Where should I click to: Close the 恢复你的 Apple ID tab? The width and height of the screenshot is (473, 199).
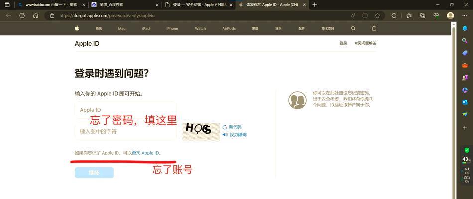(304, 5)
